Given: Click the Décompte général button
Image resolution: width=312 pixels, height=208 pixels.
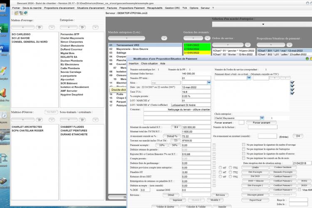Looking at the screenshot, I should click(x=255, y=195).
